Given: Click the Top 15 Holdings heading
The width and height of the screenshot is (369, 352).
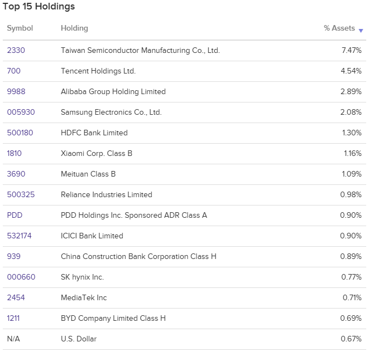Looking at the screenshot, I should [x=39, y=7].
